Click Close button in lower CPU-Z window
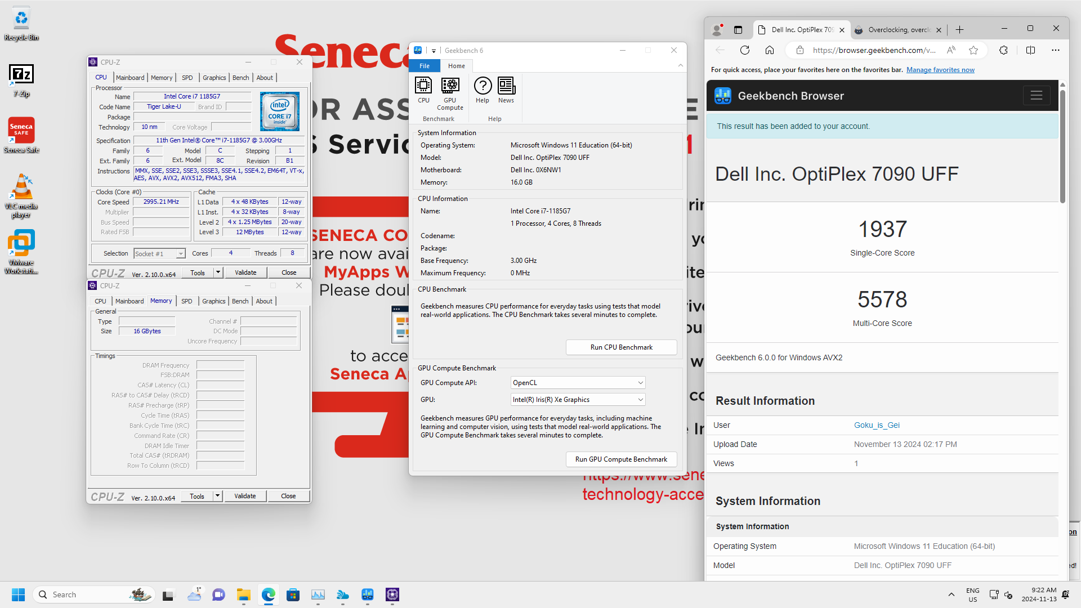This screenshot has width=1081, height=608. 288,496
